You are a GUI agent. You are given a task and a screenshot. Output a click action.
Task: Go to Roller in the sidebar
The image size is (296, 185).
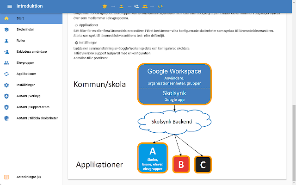(x=31, y=41)
